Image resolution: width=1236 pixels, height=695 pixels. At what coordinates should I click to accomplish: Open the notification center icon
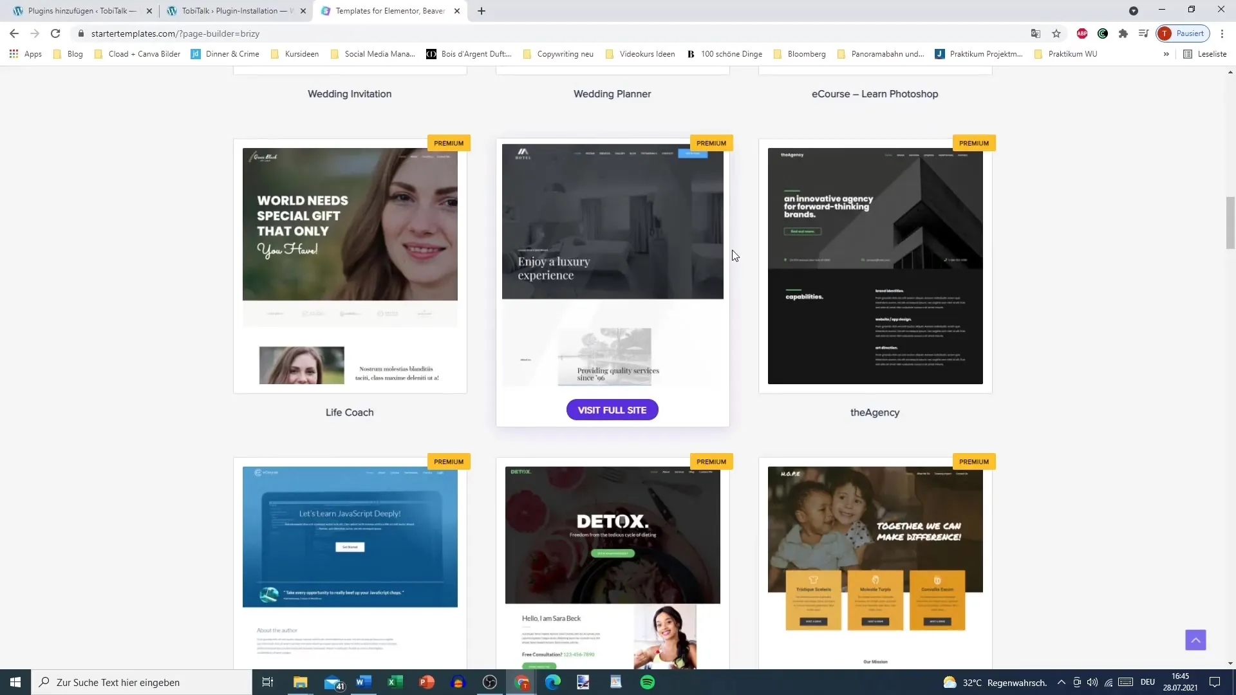coord(1215,682)
